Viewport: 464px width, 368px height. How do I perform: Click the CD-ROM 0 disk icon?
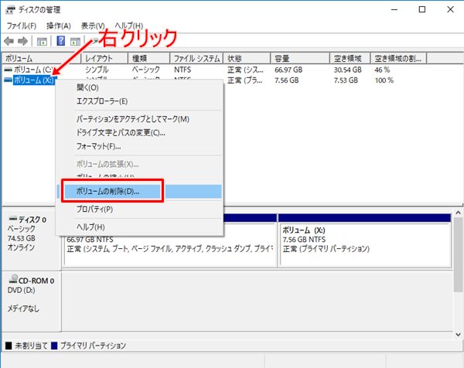coord(12,281)
